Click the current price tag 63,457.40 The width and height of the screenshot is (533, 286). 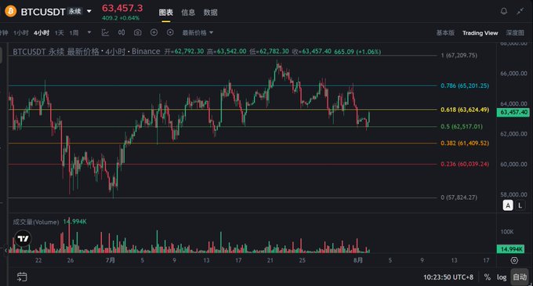click(x=513, y=112)
